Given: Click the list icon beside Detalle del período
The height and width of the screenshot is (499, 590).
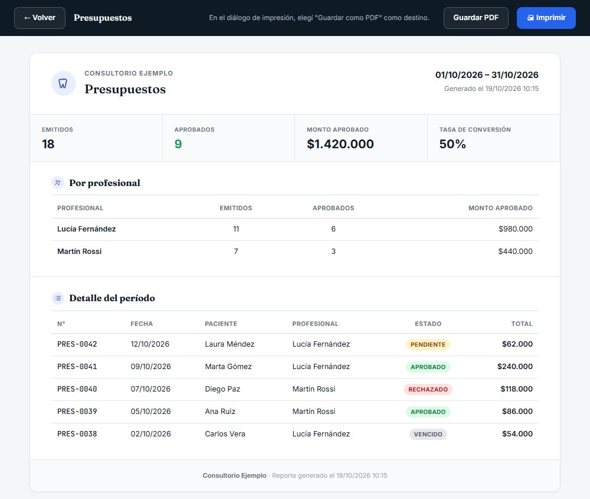Looking at the screenshot, I should coord(58,298).
